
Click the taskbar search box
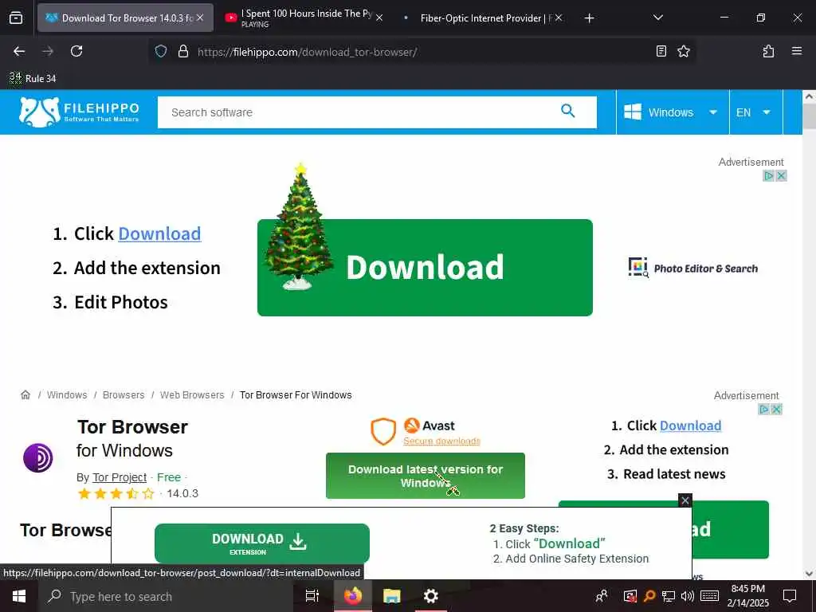click(166, 596)
